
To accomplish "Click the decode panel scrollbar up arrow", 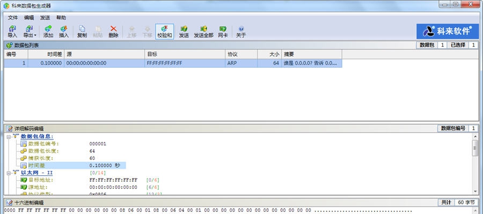I will 475,136.
